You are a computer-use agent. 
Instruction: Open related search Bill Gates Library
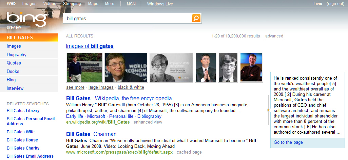(x=23, y=111)
